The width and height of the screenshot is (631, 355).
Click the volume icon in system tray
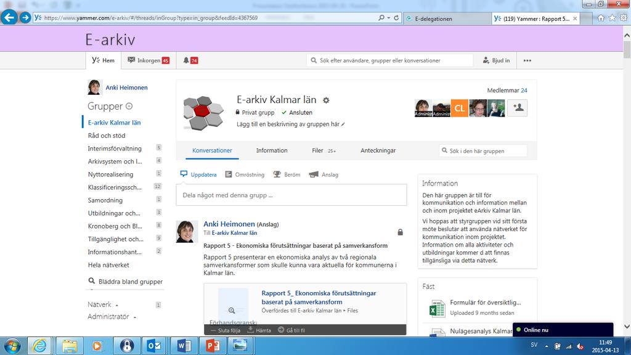pyautogui.click(x=580, y=346)
